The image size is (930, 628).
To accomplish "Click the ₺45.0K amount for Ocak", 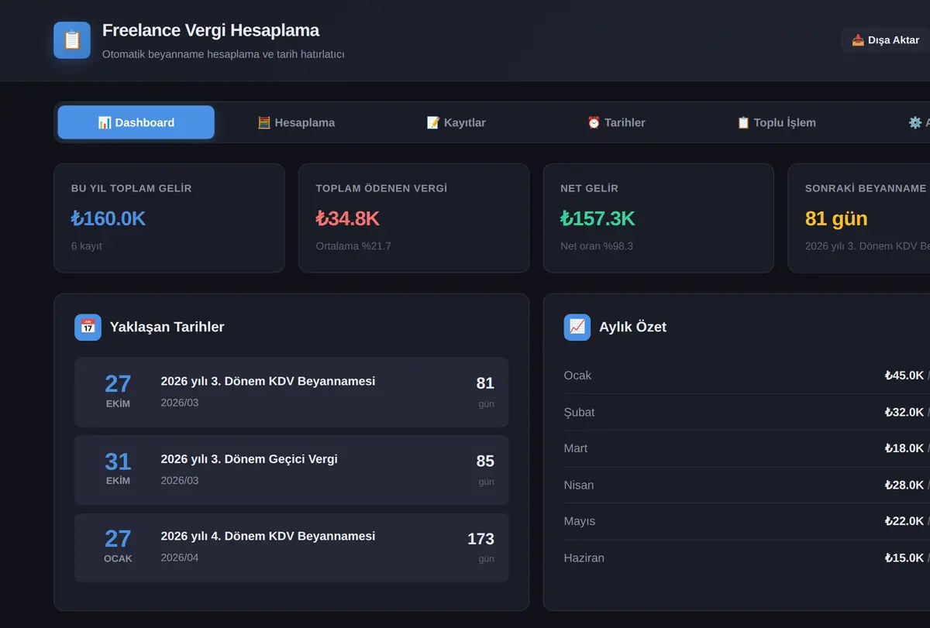I will tap(904, 376).
